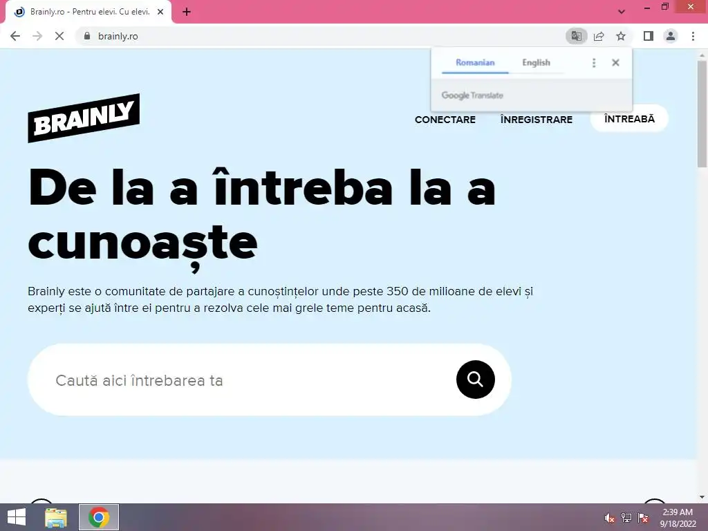Switch to English in the translate popup
708x531 pixels.
(x=536, y=63)
